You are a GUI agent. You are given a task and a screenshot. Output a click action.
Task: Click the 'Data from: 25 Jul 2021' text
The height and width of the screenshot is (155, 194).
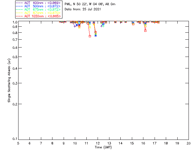[x=83, y=9]
